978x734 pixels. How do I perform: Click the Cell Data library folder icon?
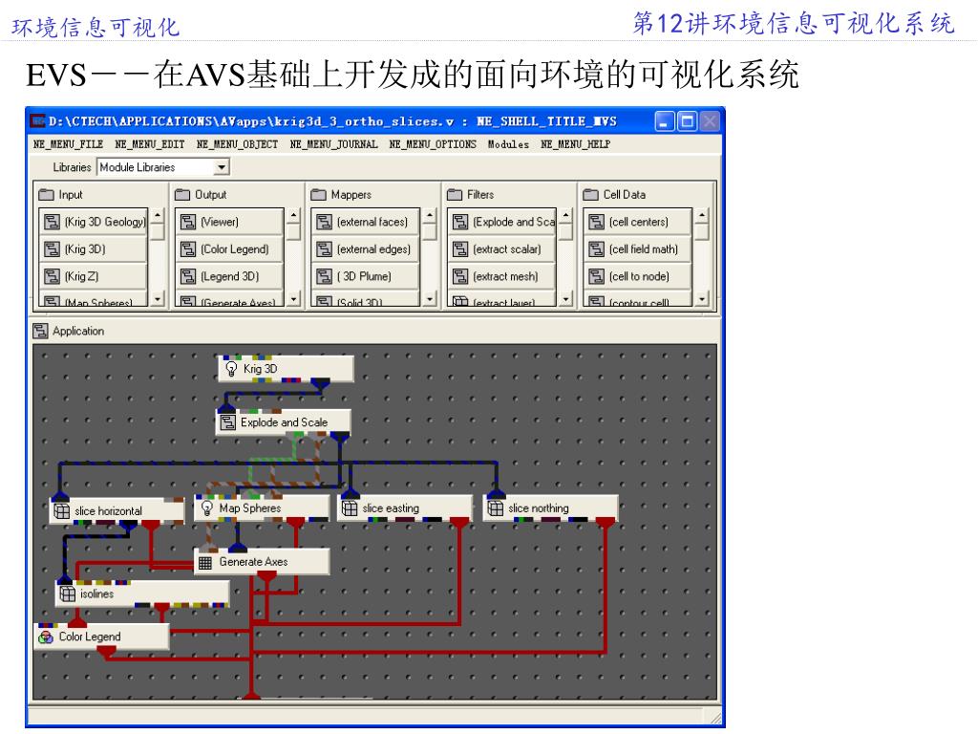click(590, 195)
